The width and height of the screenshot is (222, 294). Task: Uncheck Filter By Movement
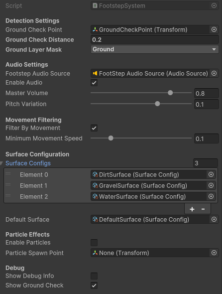point(94,128)
